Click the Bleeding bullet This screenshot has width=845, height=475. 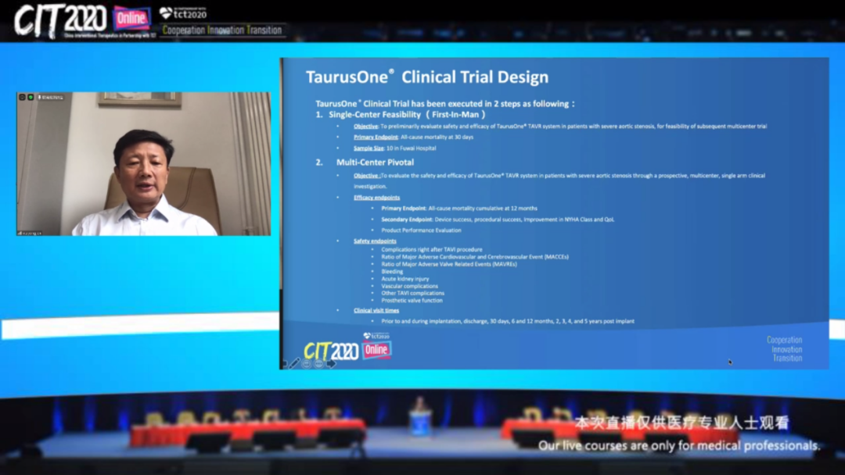click(x=392, y=272)
